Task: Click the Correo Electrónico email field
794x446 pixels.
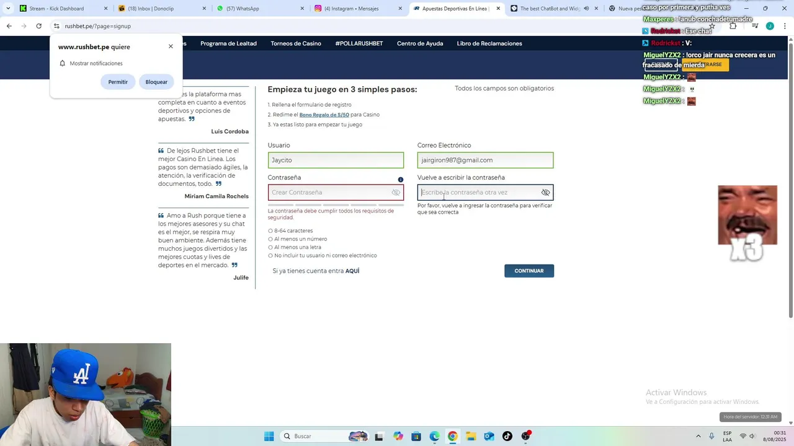Action: [485, 160]
